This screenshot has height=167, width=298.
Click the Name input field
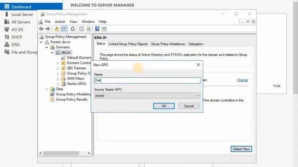147,80
